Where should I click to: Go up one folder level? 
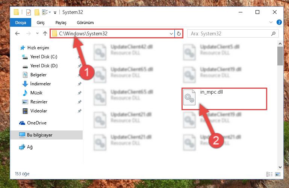(45, 33)
